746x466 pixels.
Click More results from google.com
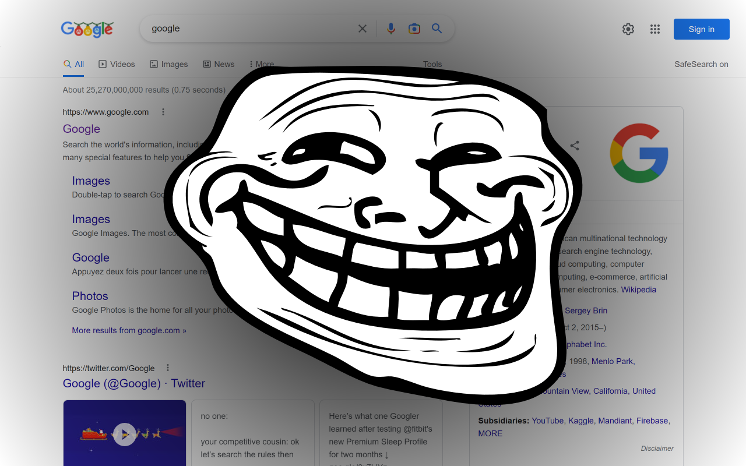[129, 330]
